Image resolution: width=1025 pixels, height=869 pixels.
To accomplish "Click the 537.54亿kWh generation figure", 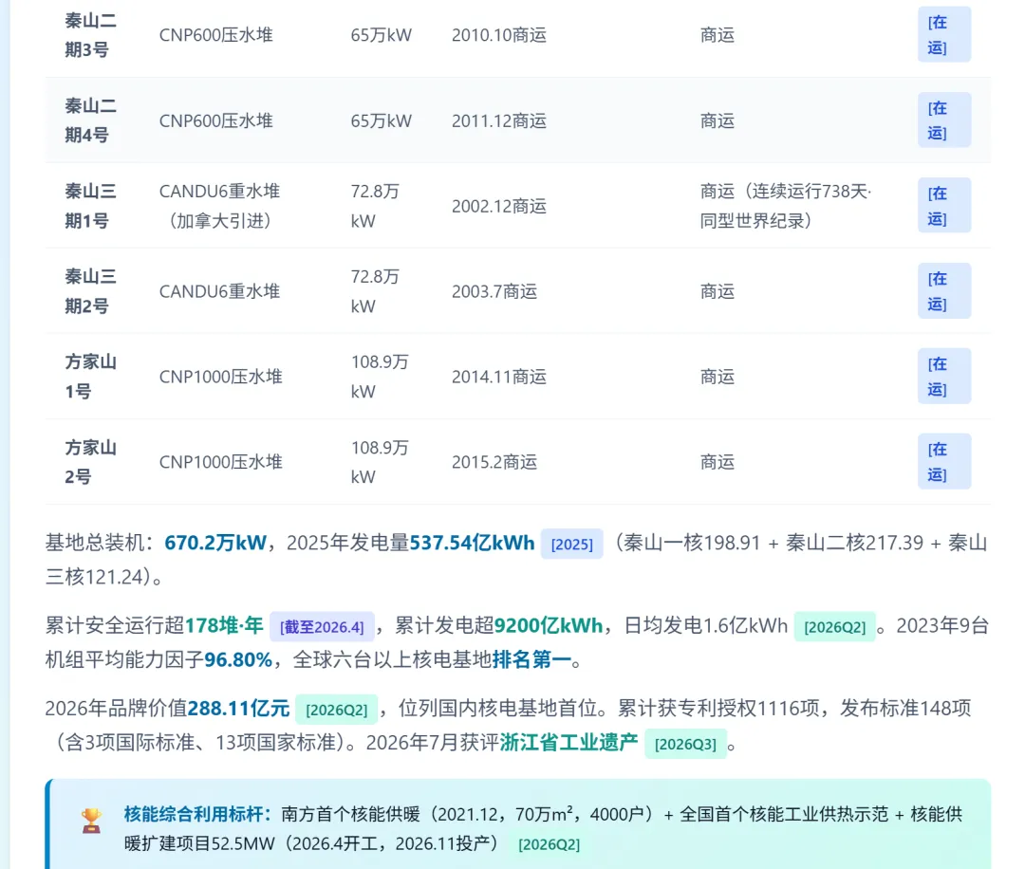I will coord(472,543).
